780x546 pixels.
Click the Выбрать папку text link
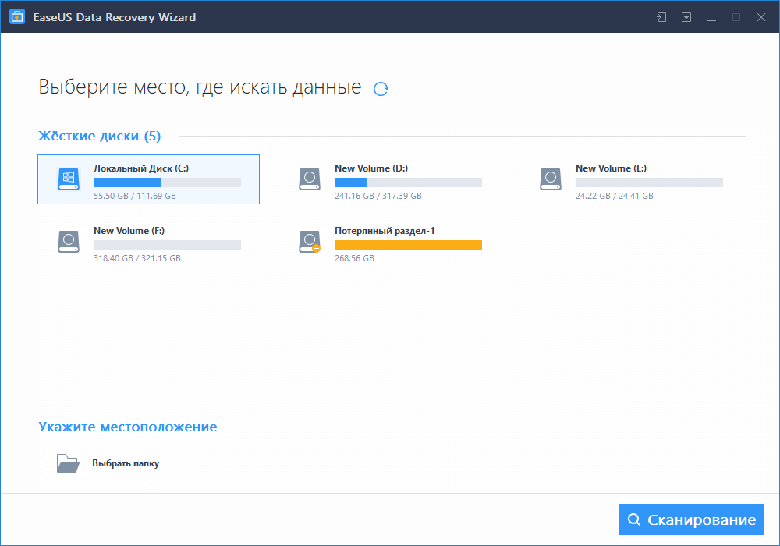point(126,463)
